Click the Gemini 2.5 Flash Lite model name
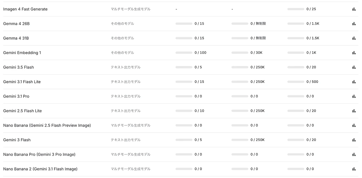The height and width of the screenshot is (178, 362). (22, 111)
